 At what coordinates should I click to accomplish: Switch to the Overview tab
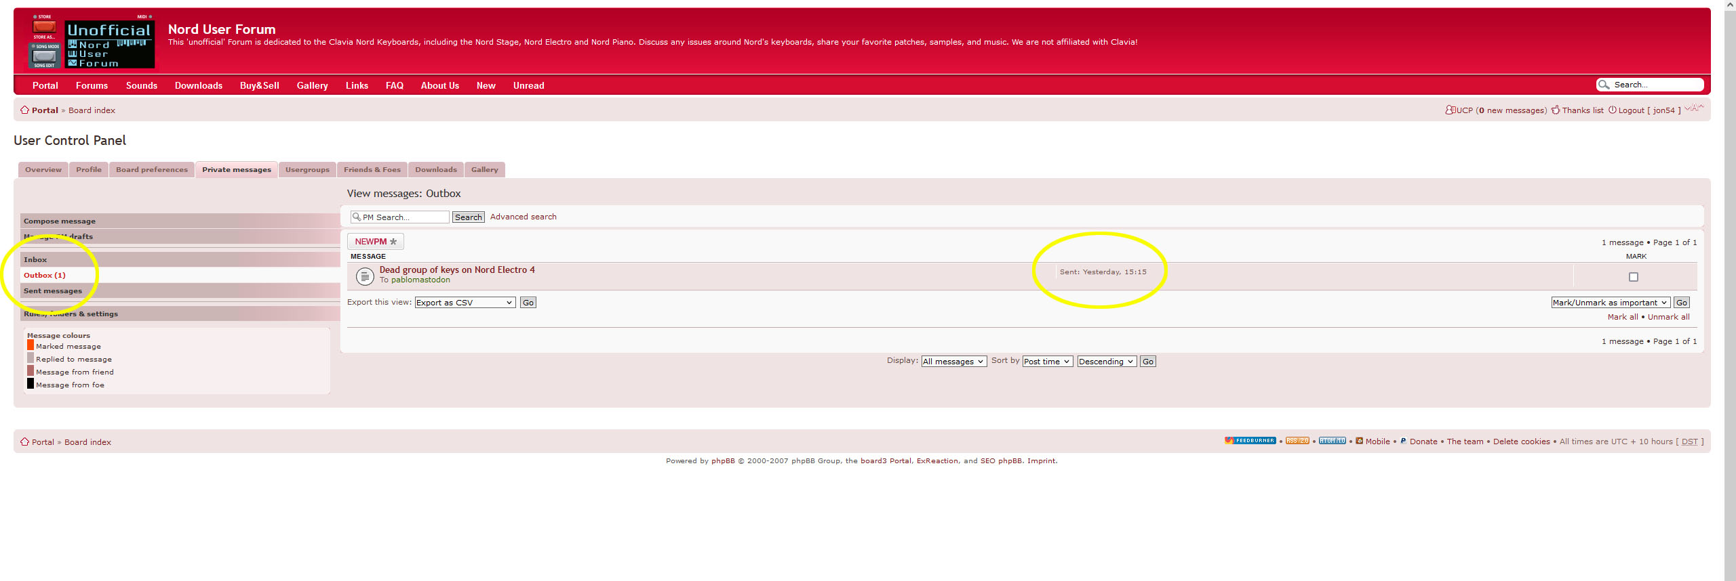43,170
